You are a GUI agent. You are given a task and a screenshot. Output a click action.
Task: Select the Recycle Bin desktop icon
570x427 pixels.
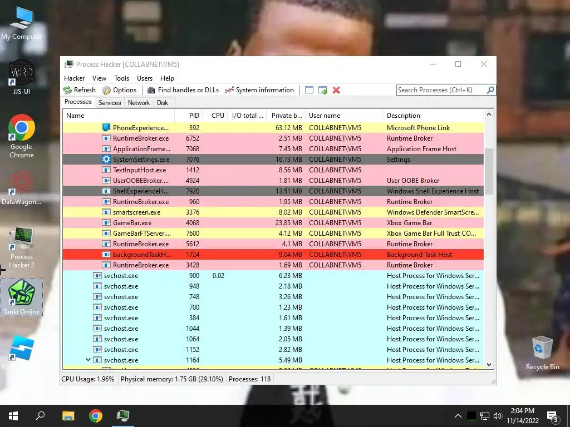(542, 353)
